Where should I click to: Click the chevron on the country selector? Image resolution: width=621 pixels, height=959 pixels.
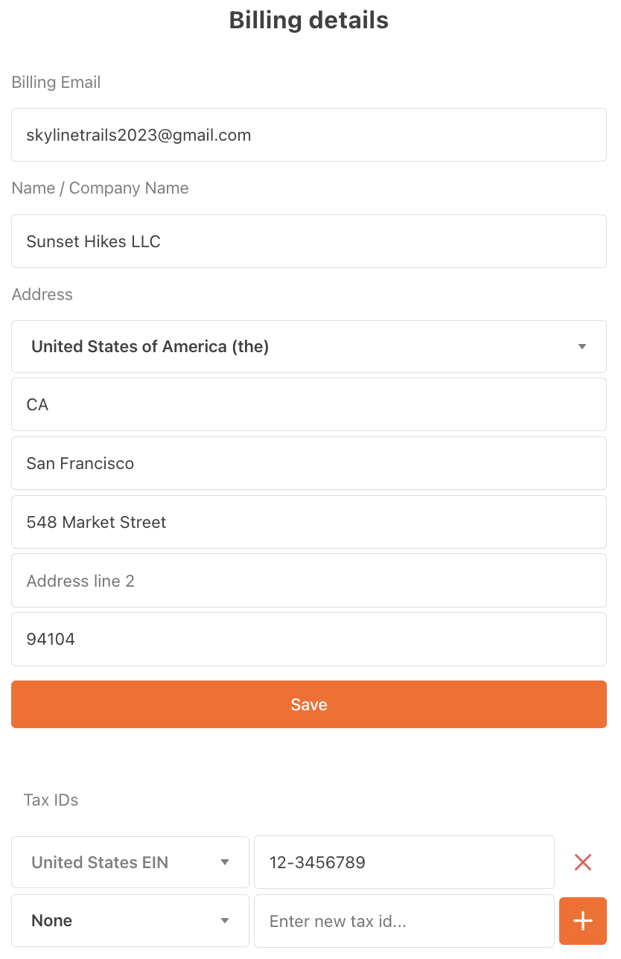pyautogui.click(x=582, y=346)
